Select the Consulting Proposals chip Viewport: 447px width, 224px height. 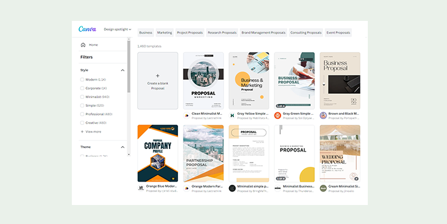[x=306, y=33]
